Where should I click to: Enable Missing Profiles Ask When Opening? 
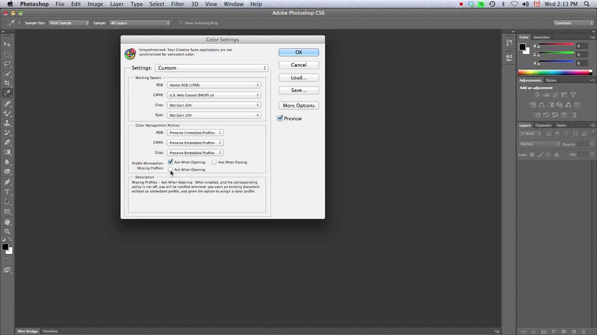pyautogui.click(x=170, y=169)
